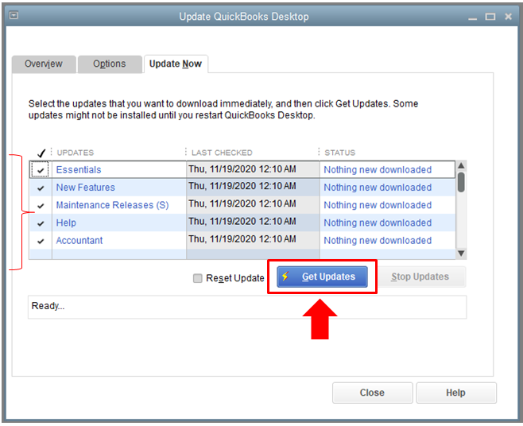
Task: Toggle the Help update row checkmark
Action: click(x=41, y=223)
